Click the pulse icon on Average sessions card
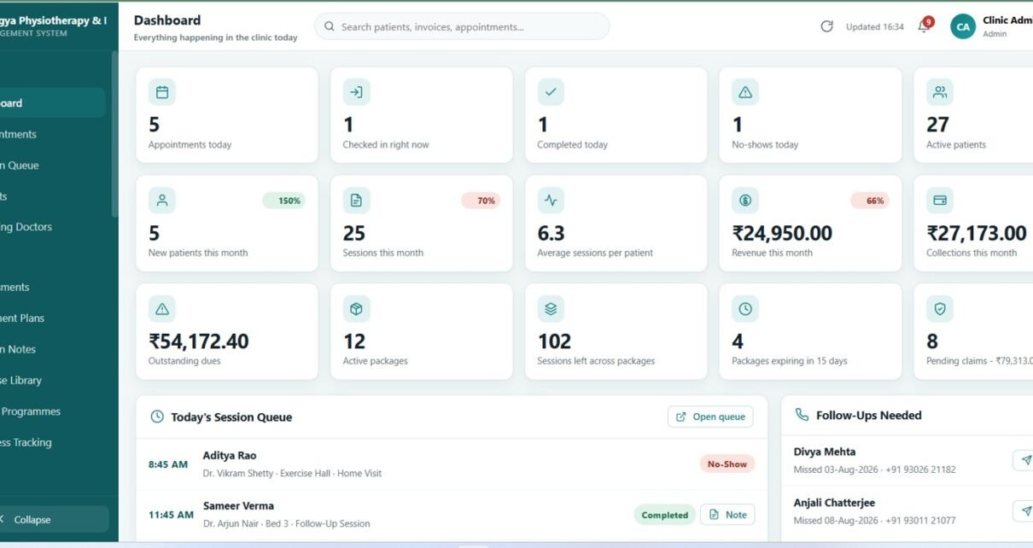Image resolution: width=1033 pixels, height=548 pixels. click(551, 201)
